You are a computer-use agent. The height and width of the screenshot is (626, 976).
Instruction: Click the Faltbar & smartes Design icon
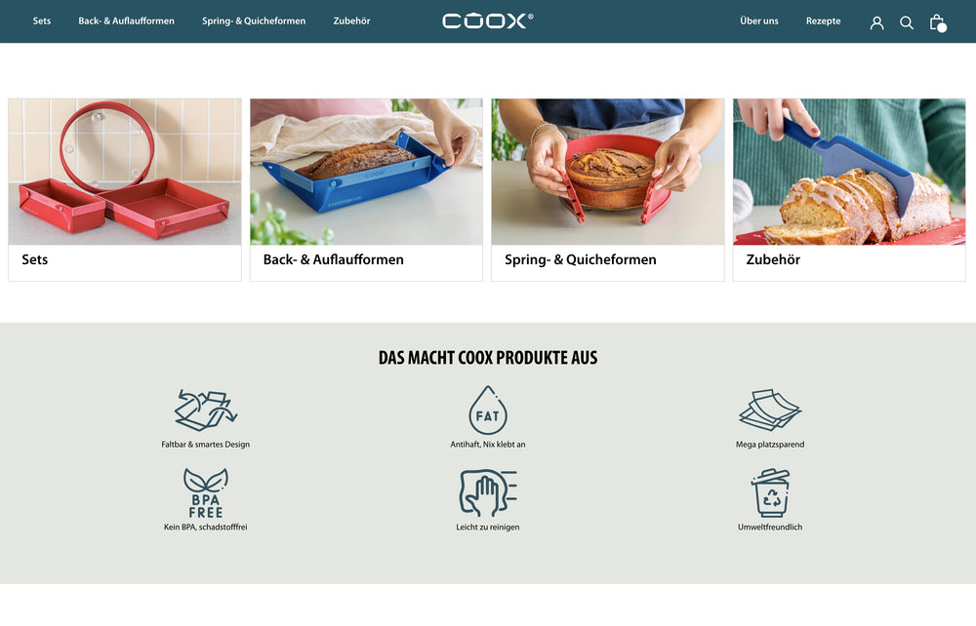click(x=205, y=411)
